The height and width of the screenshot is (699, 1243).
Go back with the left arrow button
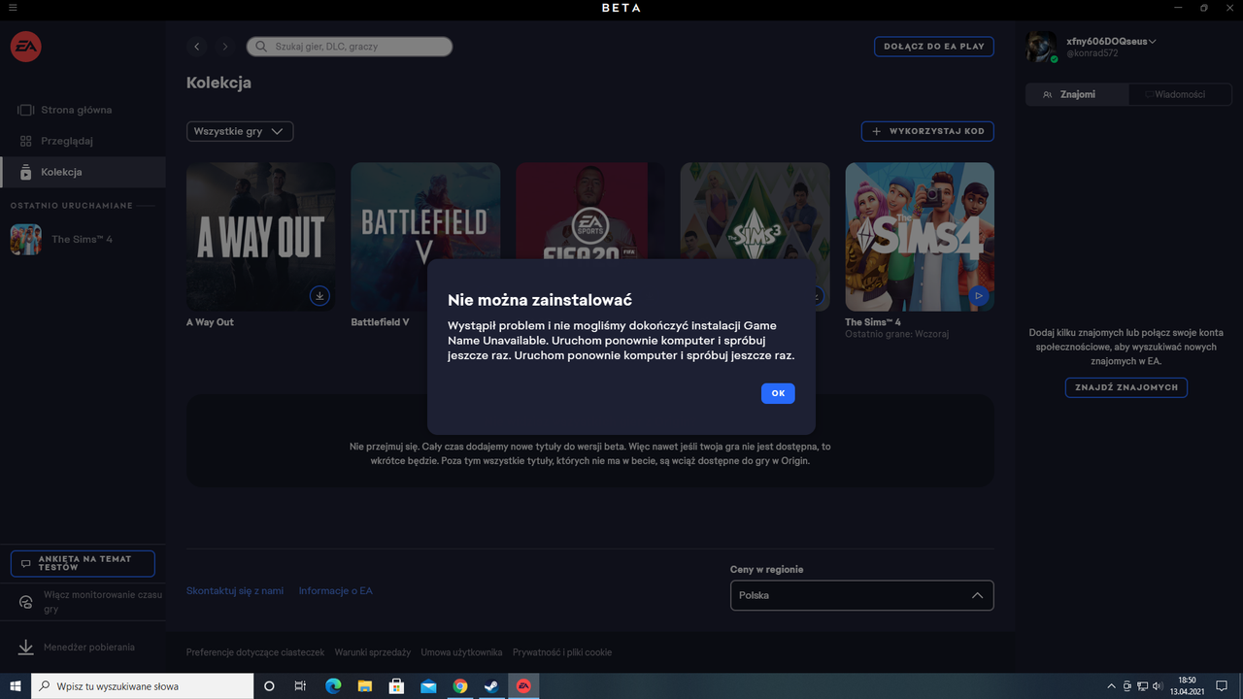coord(197,47)
